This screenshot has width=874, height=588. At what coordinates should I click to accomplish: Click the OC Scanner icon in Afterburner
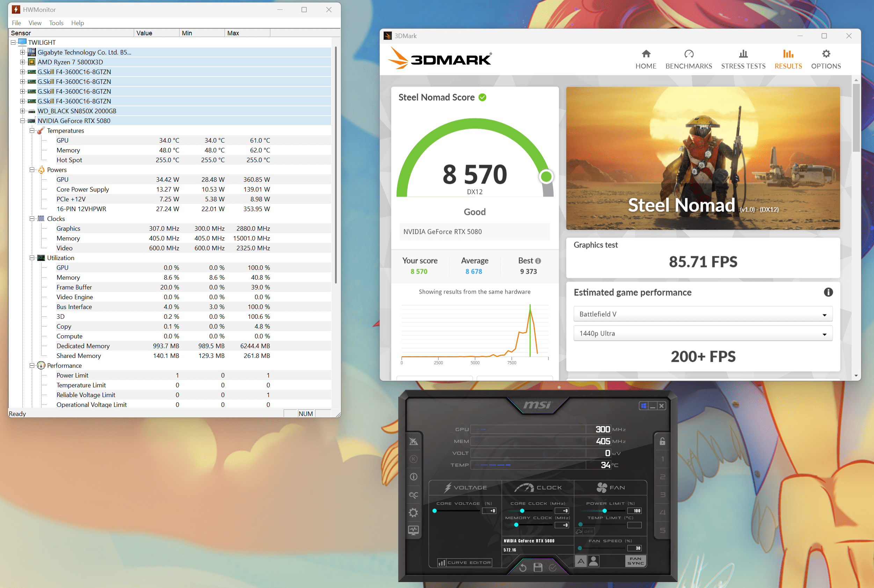pos(413,495)
